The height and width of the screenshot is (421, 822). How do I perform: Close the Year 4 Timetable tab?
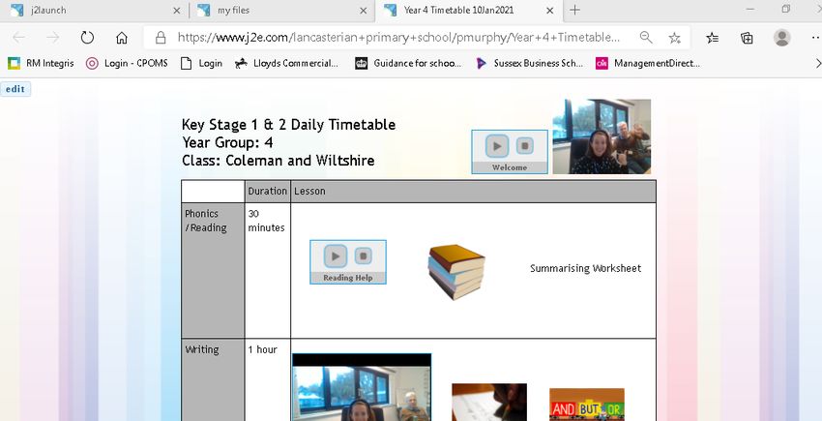click(550, 11)
